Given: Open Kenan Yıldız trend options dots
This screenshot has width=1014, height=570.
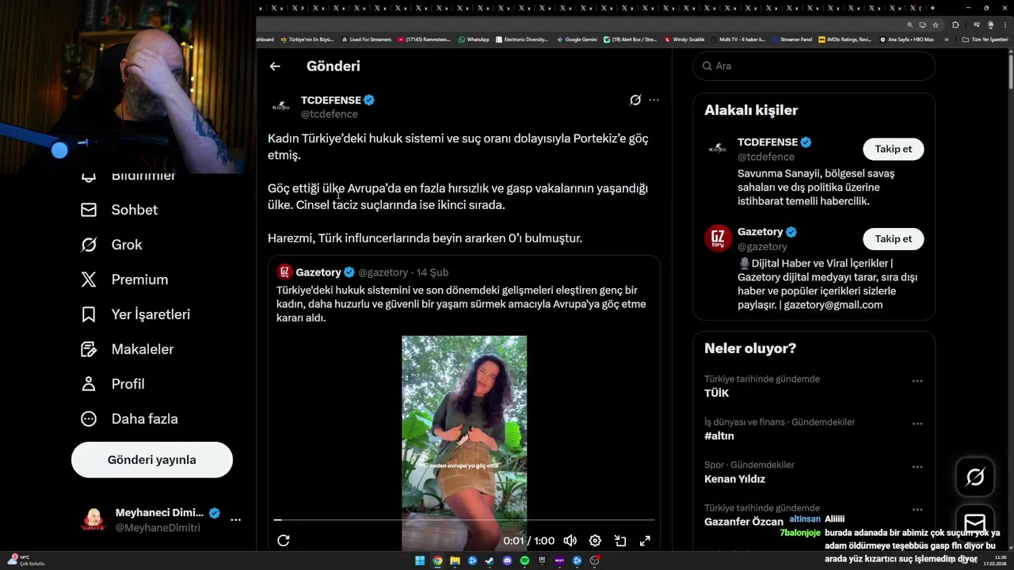Looking at the screenshot, I should click(917, 466).
